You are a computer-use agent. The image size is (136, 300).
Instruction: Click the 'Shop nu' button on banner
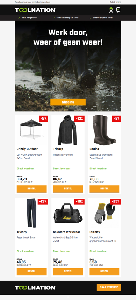[68, 102]
